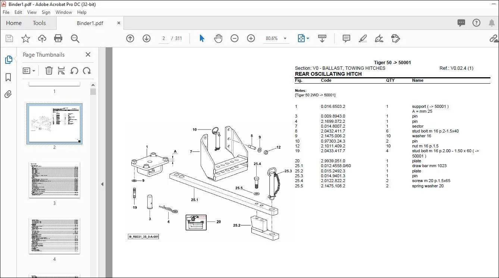Share a link to this file

494,38
